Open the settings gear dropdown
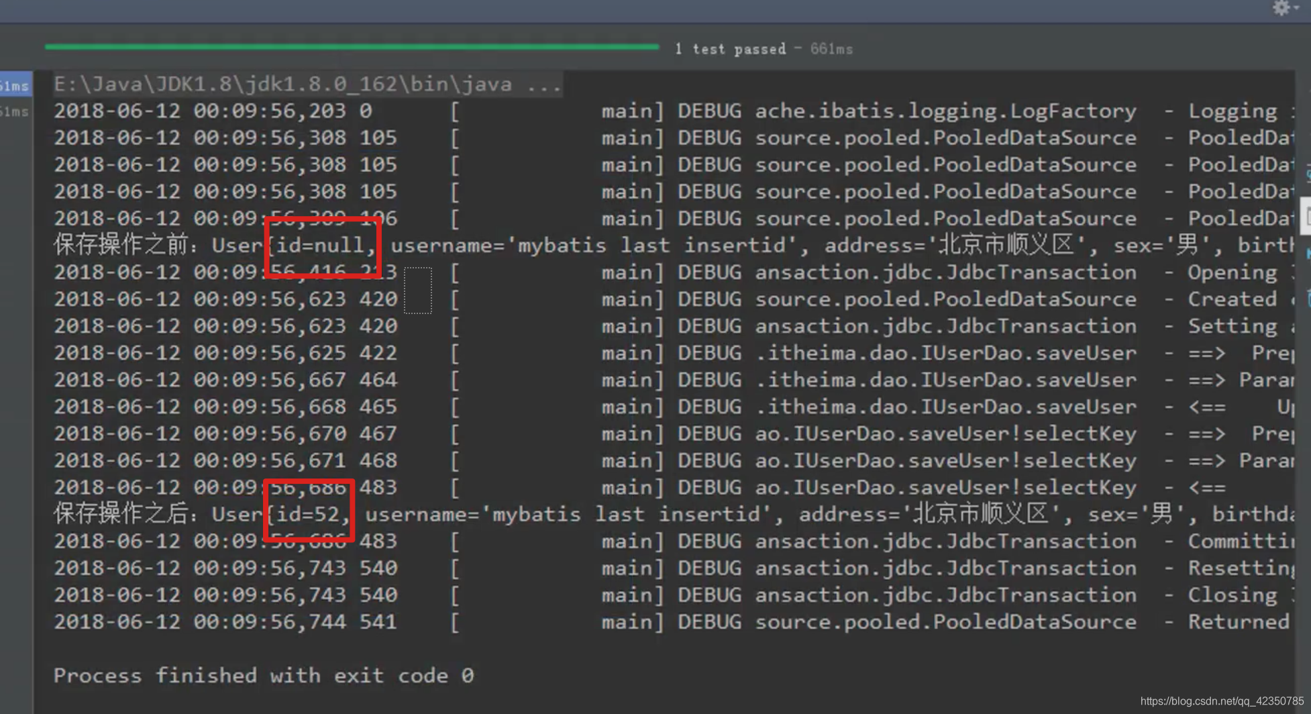The width and height of the screenshot is (1311, 714). [x=1286, y=8]
